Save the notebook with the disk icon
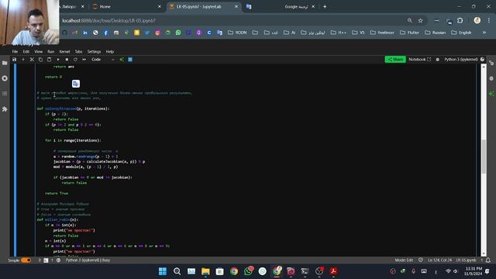The image size is (496, 279). point(14,60)
